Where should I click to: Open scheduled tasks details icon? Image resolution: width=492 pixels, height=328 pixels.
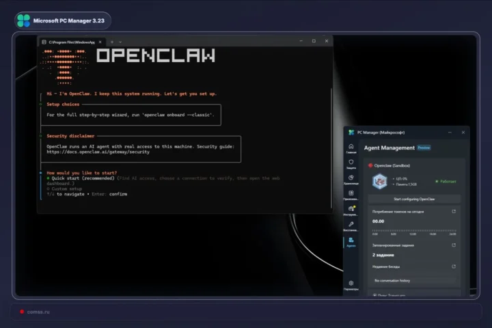(x=454, y=245)
